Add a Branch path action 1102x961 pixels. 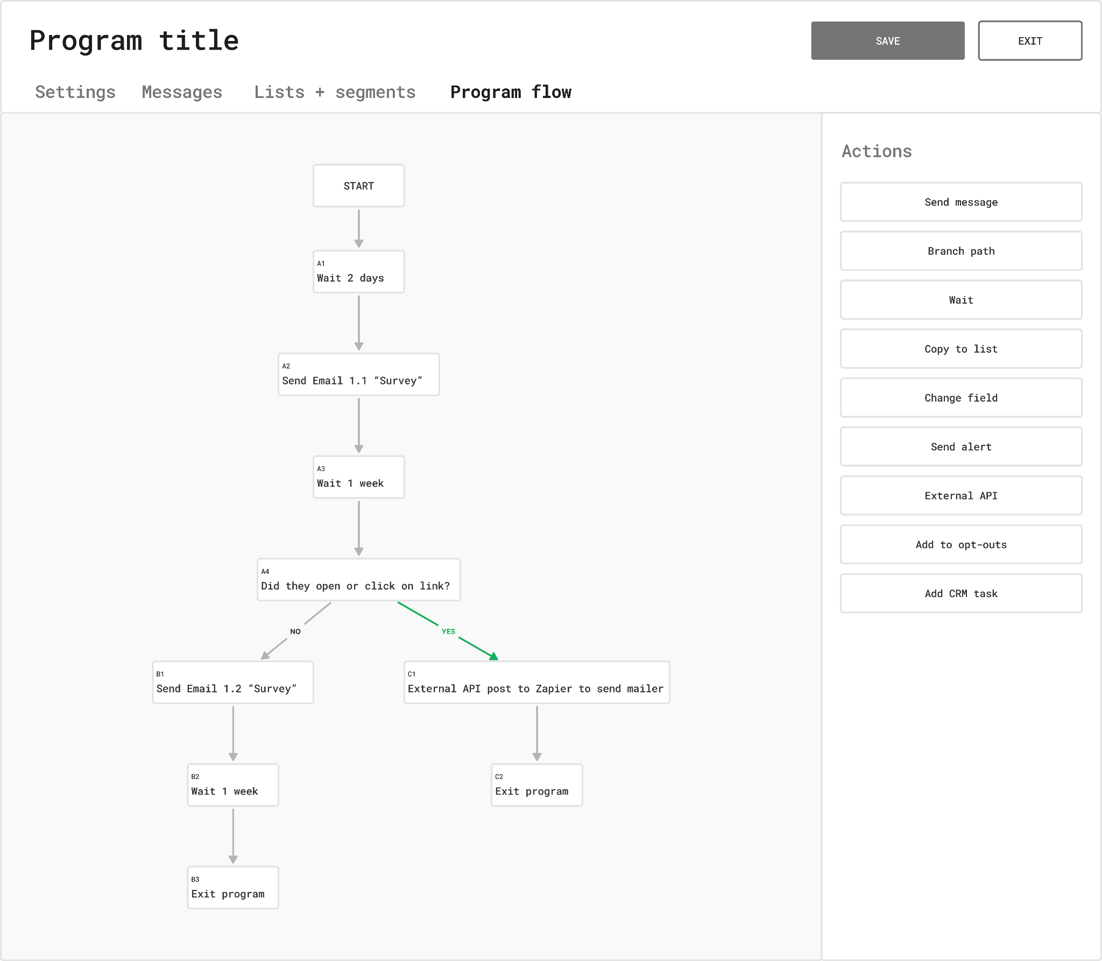pos(960,251)
